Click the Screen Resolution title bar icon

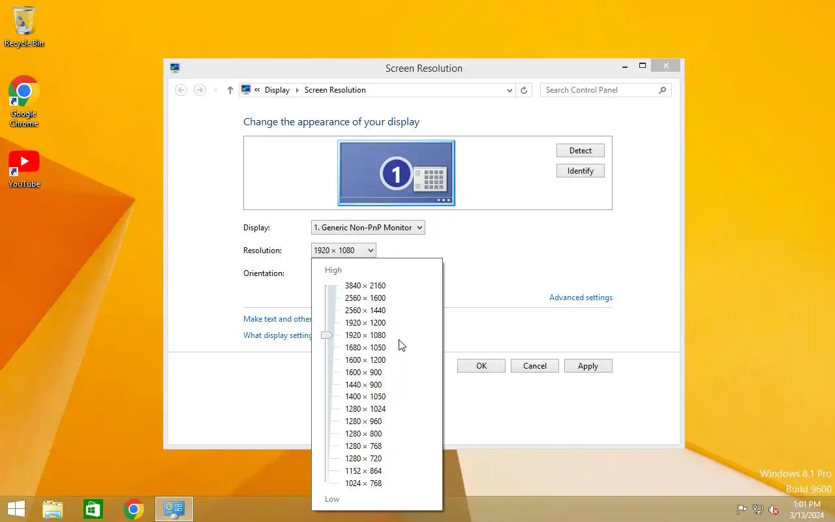click(x=175, y=68)
